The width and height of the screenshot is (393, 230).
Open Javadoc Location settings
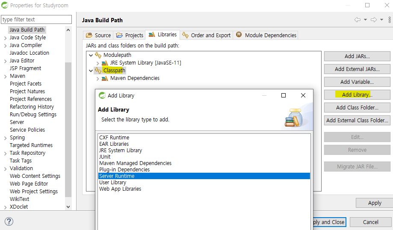click(30, 53)
